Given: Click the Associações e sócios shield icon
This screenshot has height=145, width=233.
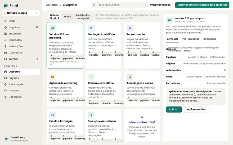Looking at the screenshot, I should coord(130,77).
